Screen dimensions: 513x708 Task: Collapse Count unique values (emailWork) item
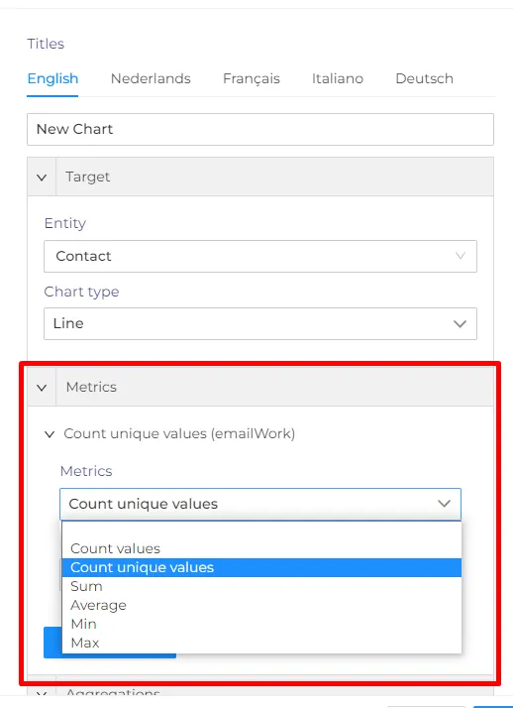tap(50, 434)
